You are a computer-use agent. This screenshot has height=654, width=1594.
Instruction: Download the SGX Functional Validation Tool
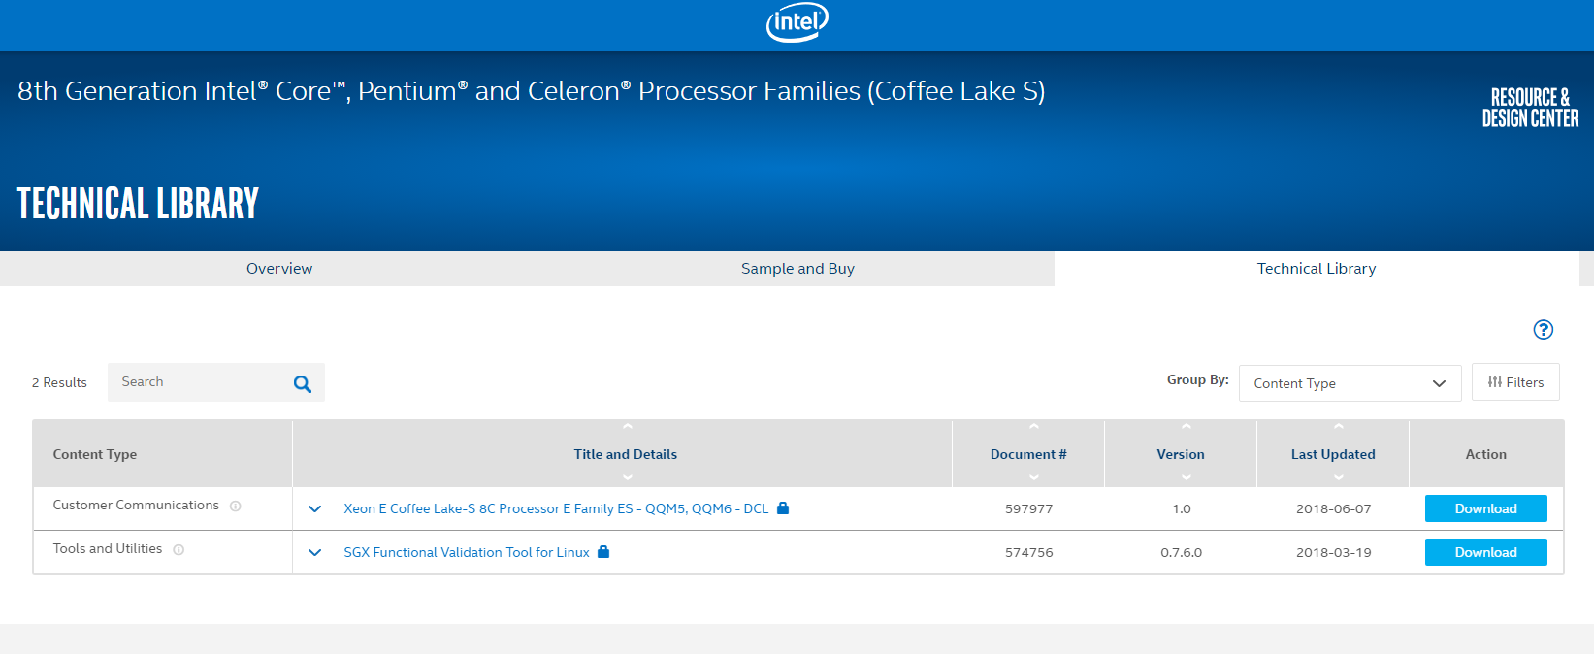pyautogui.click(x=1485, y=552)
